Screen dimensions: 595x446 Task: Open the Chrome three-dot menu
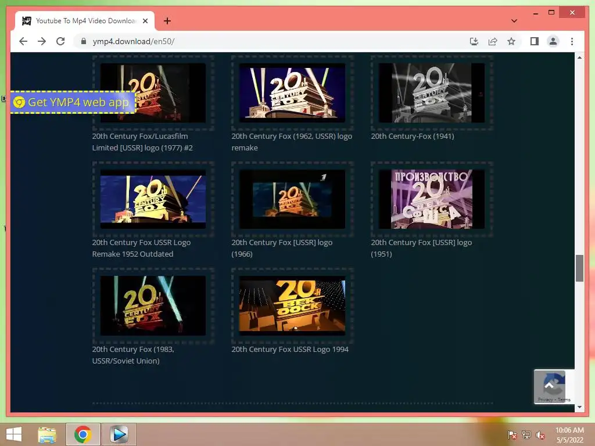pos(572,41)
